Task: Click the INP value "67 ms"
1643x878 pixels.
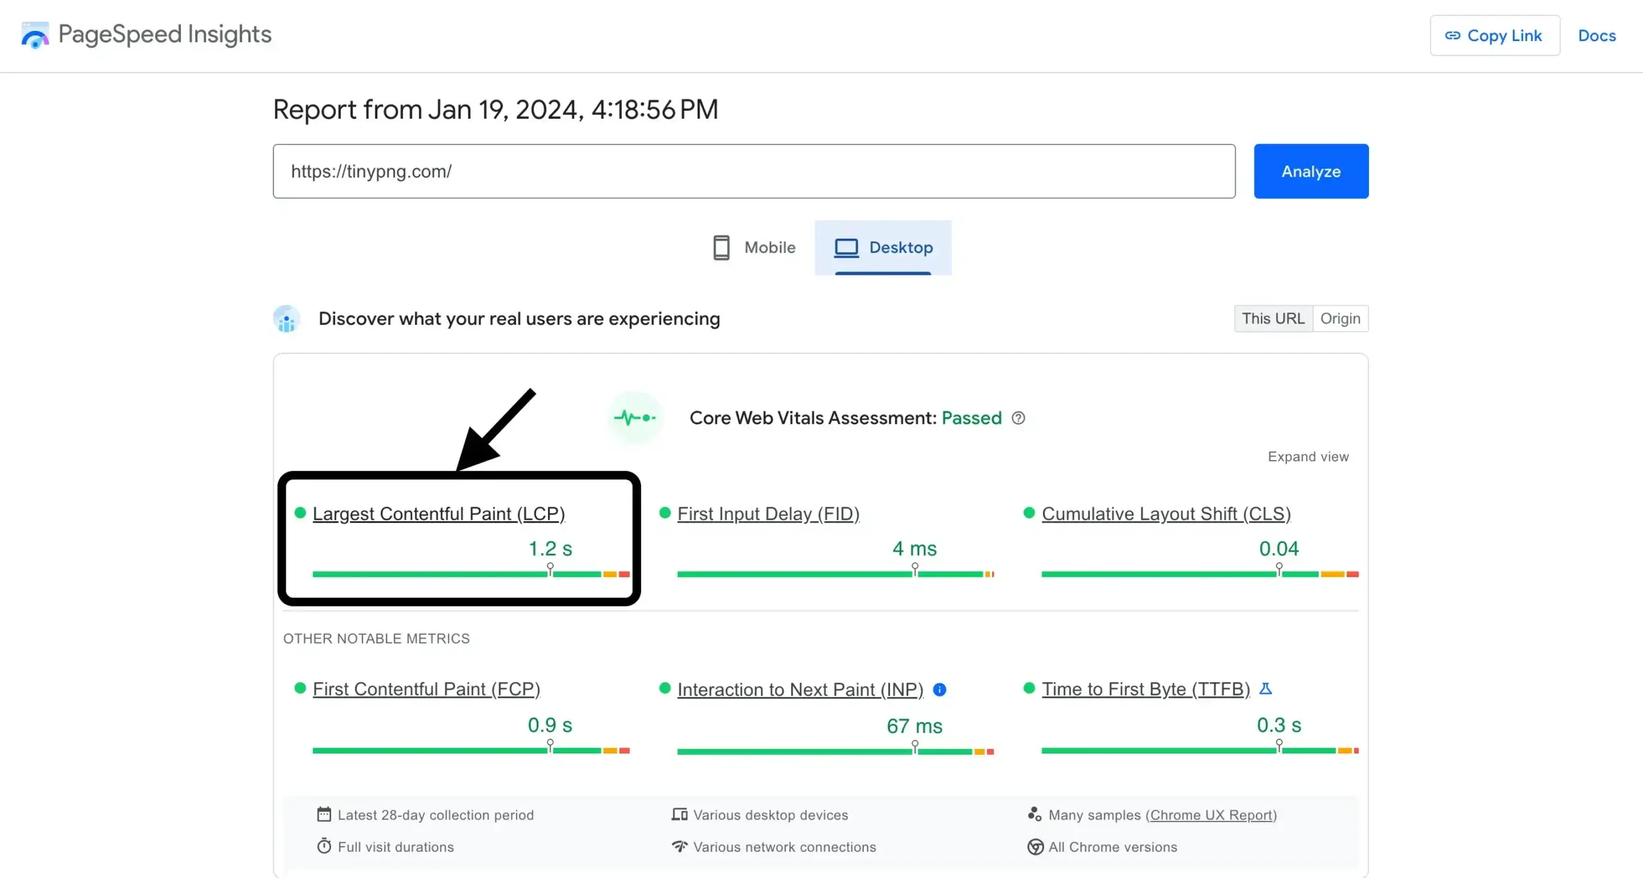Action: click(x=915, y=727)
